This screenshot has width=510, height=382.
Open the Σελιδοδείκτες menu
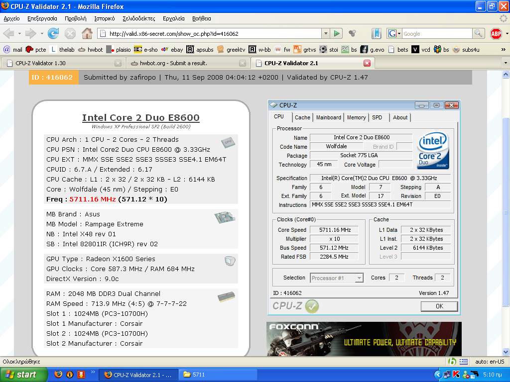click(139, 18)
